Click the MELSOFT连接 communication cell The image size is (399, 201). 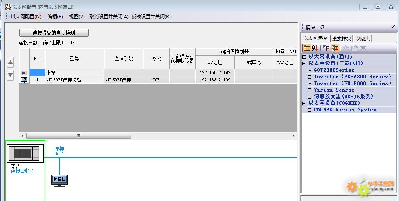[x=123, y=80]
